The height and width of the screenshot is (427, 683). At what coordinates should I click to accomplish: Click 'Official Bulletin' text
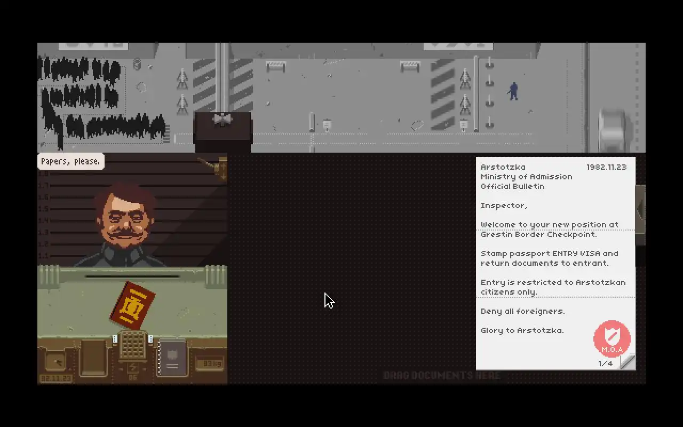click(x=512, y=186)
